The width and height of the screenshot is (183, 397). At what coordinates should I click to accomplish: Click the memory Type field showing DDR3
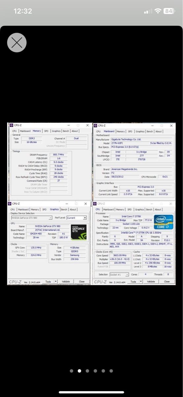point(32,138)
